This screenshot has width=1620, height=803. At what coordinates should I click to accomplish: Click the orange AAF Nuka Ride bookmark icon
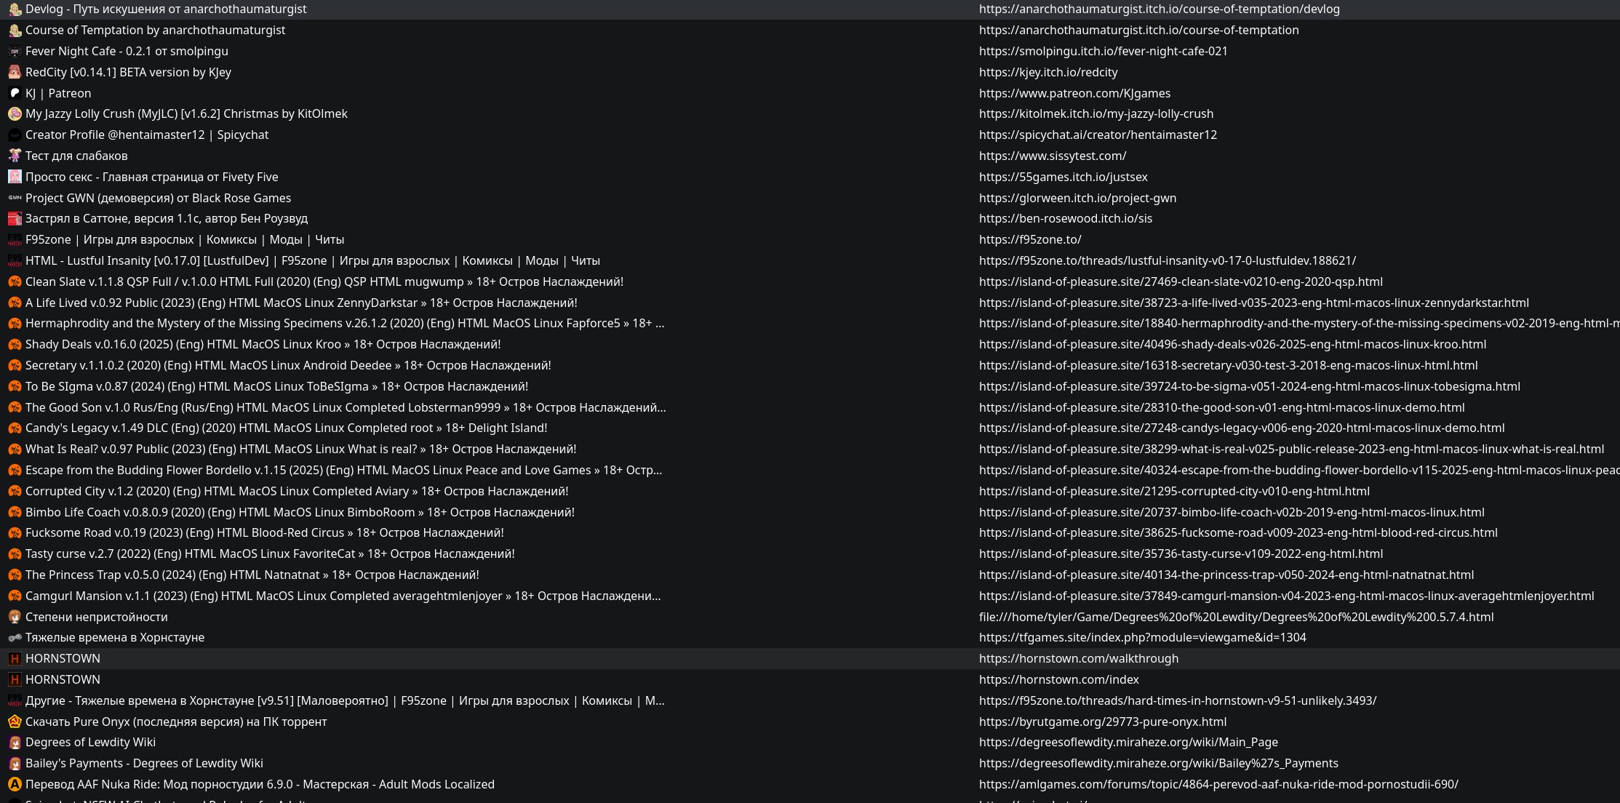(15, 784)
